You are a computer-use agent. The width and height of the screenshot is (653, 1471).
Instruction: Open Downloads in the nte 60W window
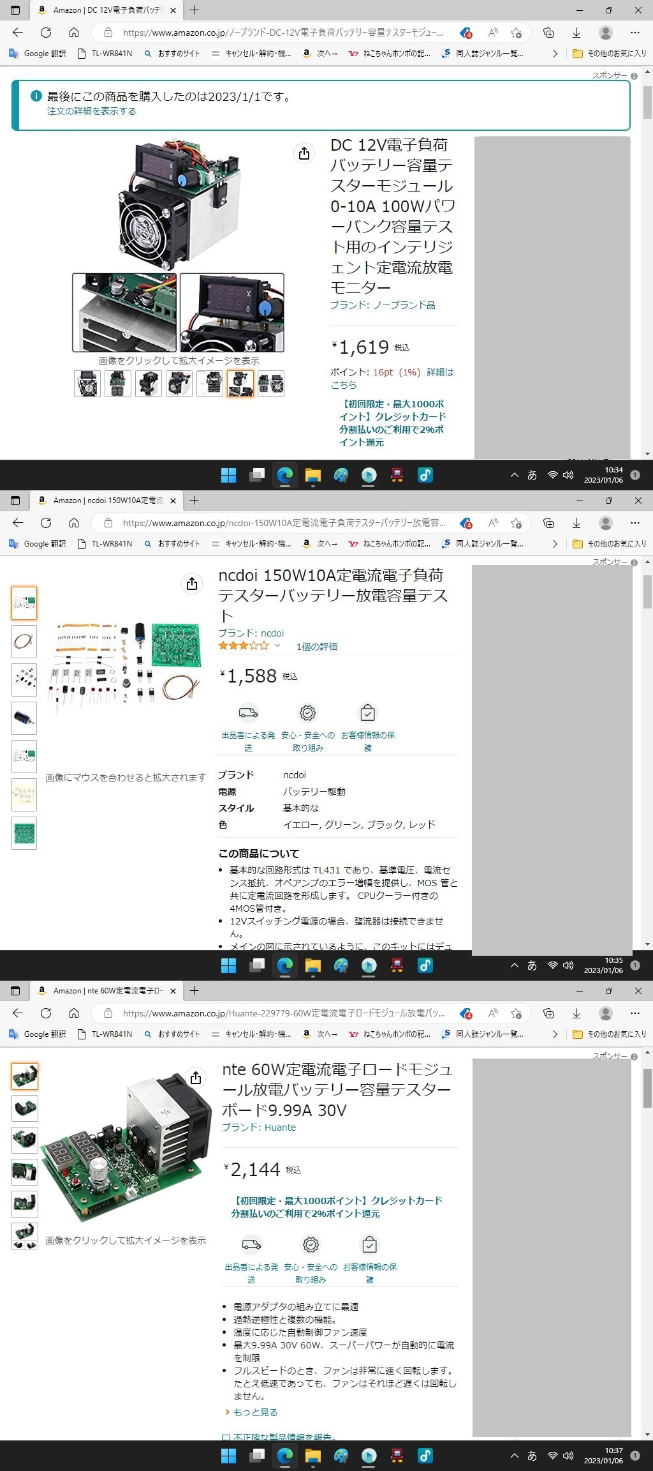pos(576,1013)
